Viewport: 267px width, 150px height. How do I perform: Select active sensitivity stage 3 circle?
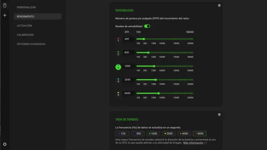pyautogui.click(x=118, y=67)
